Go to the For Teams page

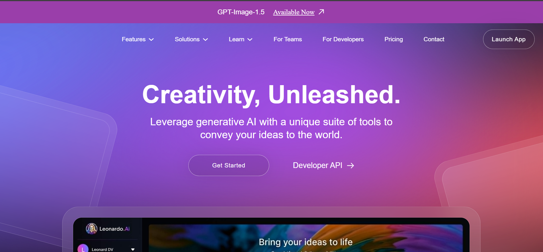click(288, 39)
